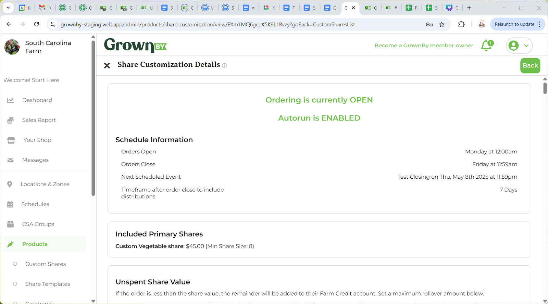This screenshot has width=548, height=304.
Task: Switch to the Google Maps tab labeled K
Action: click(x=269, y=8)
